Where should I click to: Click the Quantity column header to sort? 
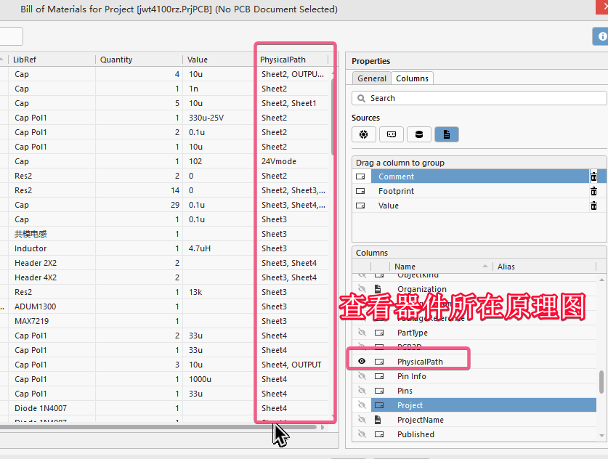coord(138,60)
